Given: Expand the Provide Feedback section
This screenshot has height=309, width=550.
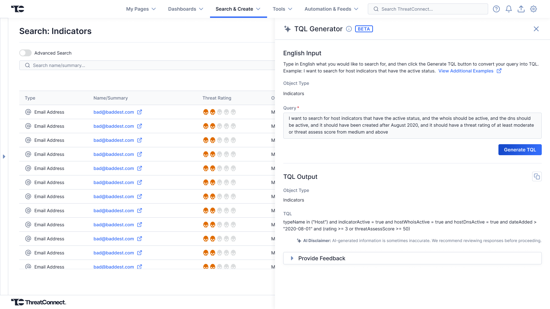Looking at the screenshot, I should 321,258.
